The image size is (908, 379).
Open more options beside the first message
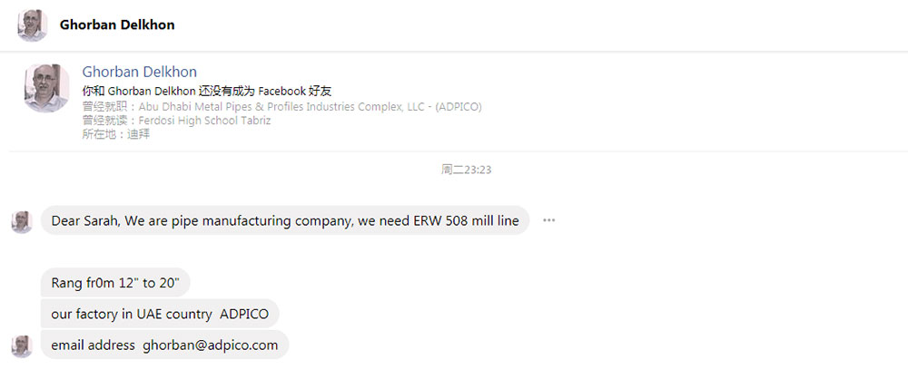[549, 220]
